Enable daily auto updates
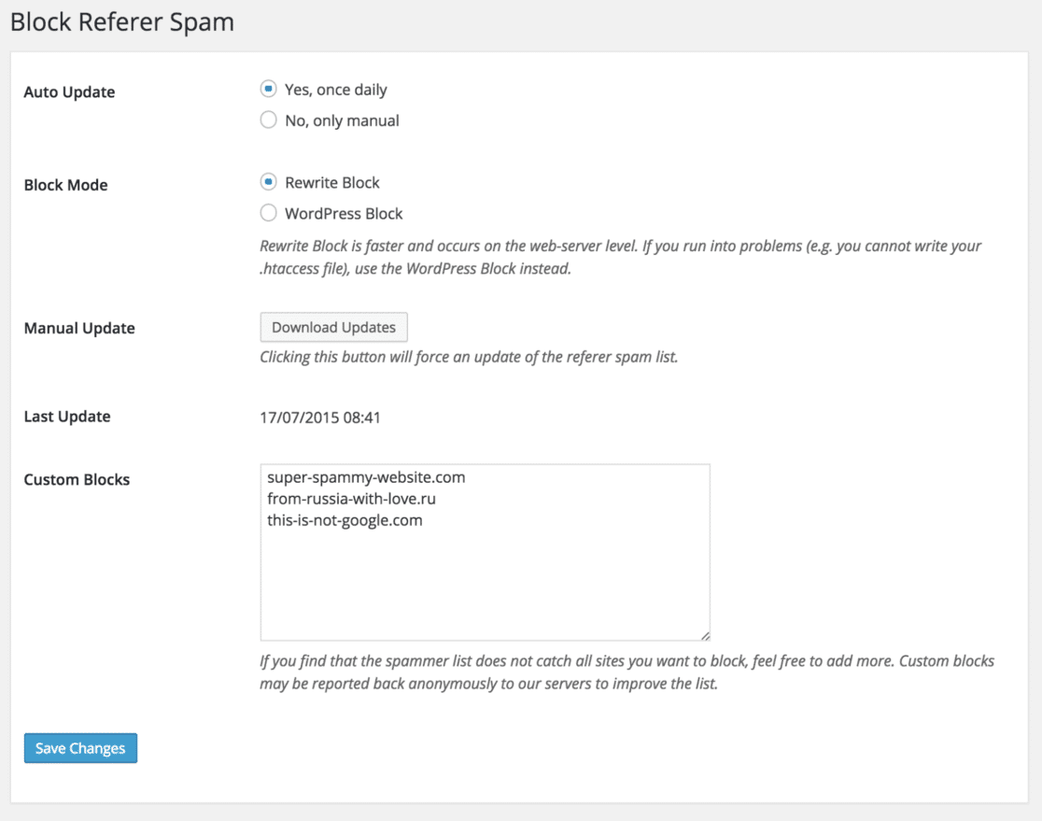The width and height of the screenshot is (1042, 821). (268, 89)
